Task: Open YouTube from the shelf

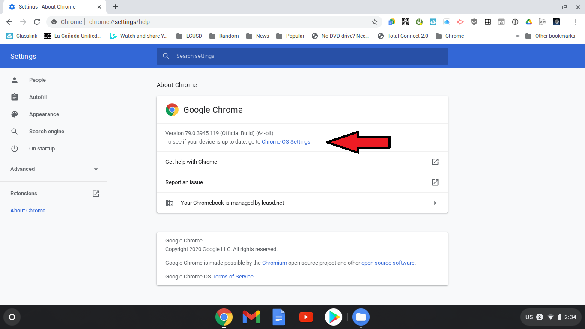Action: pos(306,317)
